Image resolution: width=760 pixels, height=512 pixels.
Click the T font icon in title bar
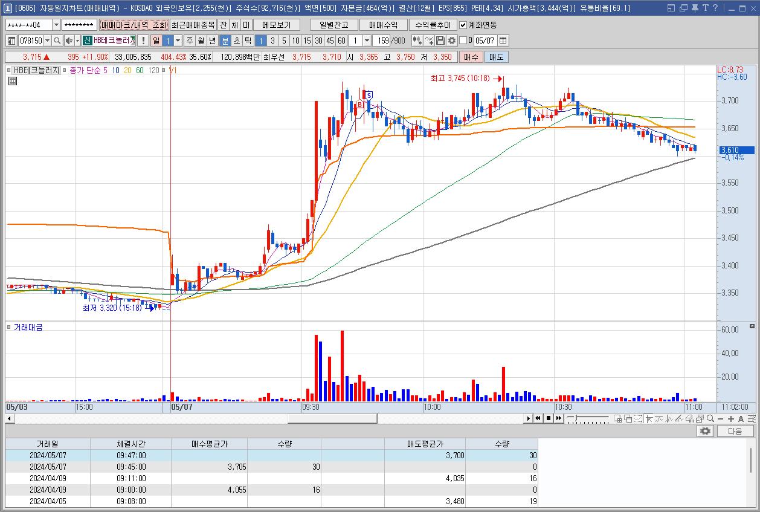pos(705,8)
